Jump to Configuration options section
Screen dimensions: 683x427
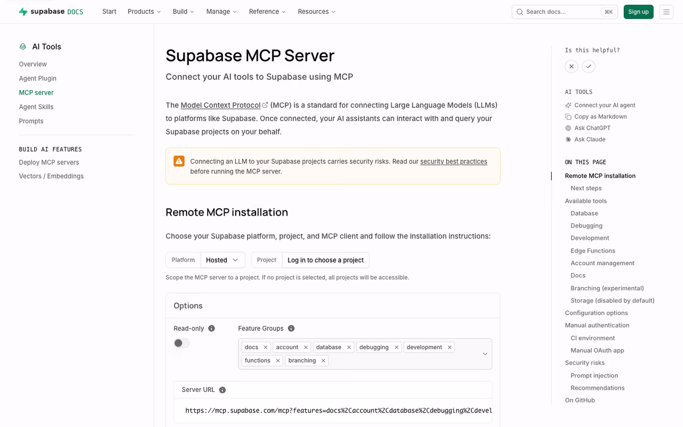click(597, 313)
